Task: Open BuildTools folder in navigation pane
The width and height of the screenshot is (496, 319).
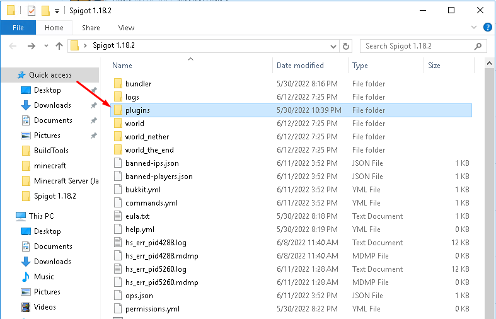Action: click(51, 151)
